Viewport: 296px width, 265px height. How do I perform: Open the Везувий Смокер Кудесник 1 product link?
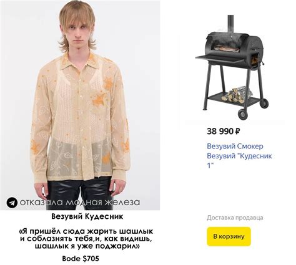click(239, 156)
